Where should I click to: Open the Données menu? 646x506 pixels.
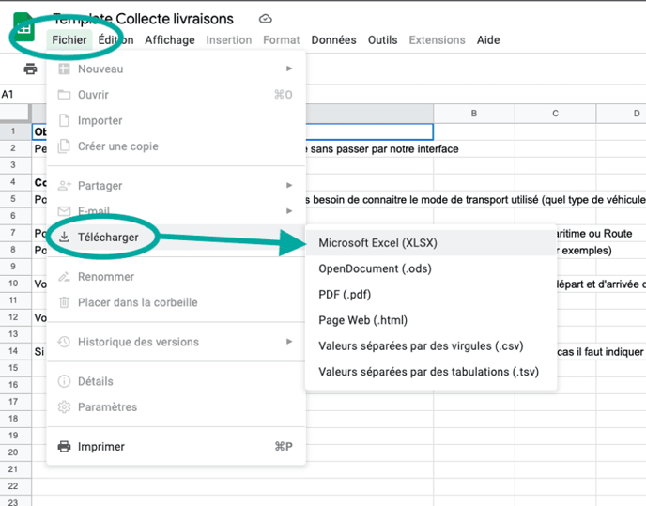click(333, 40)
